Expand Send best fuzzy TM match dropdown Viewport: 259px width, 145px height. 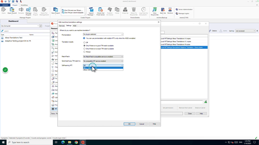tap(103, 61)
